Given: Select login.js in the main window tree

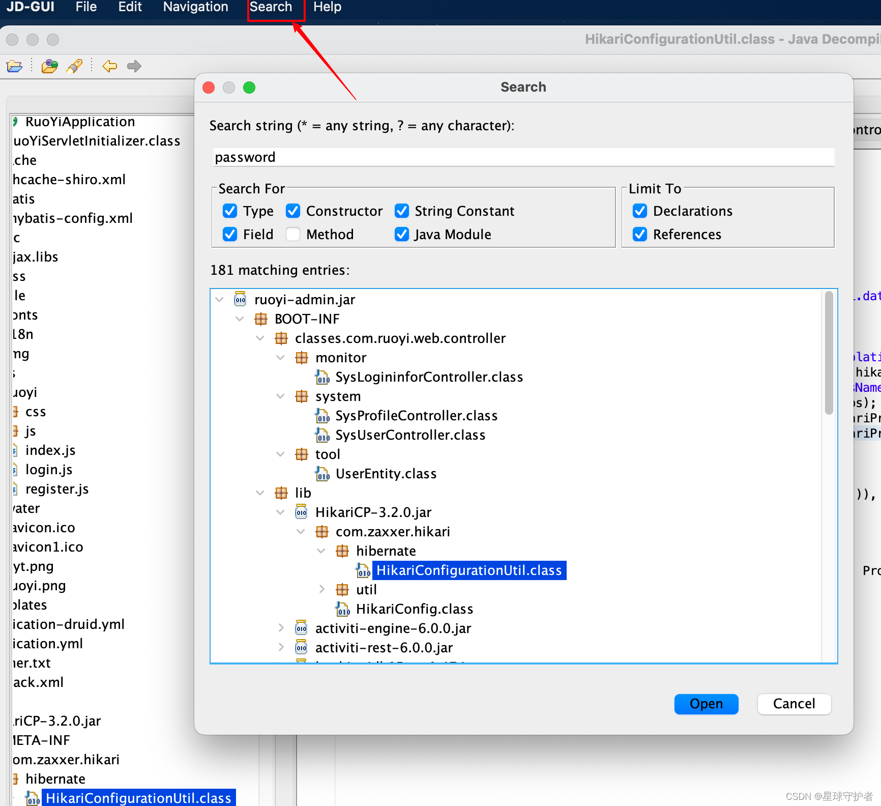Looking at the screenshot, I should 49,470.
